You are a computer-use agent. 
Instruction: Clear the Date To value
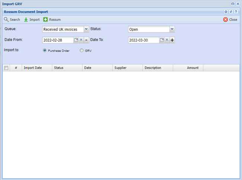coord(167,40)
